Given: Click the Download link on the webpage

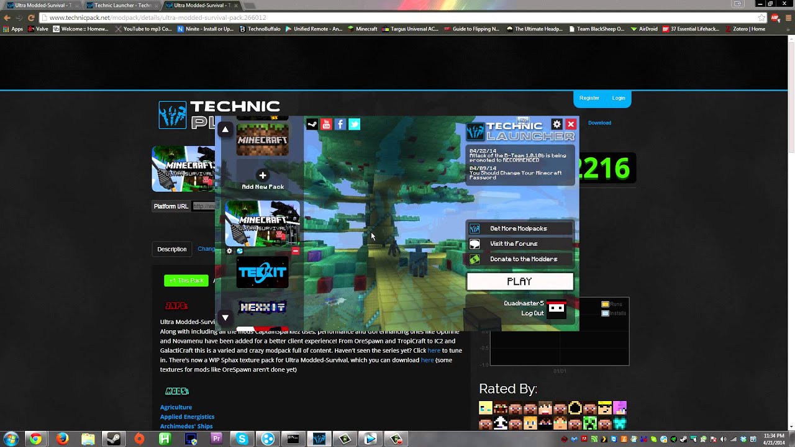Looking at the screenshot, I should click(x=599, y=123).
